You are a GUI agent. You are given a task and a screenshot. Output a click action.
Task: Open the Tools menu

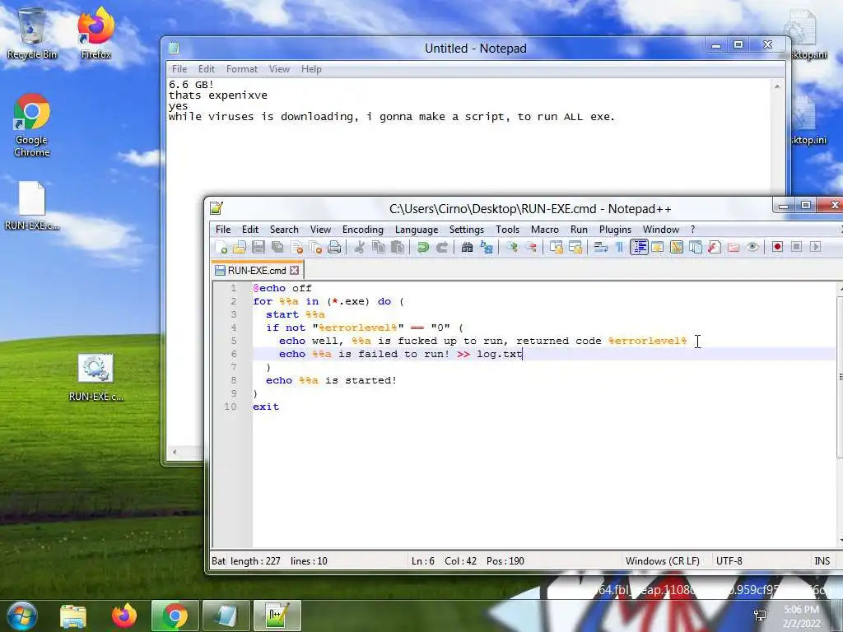tap(507, 230)
